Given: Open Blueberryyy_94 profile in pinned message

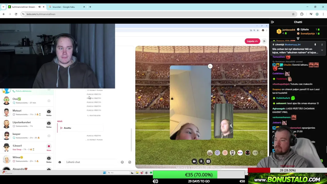Looking at the screenshot, I should [293, 44].
